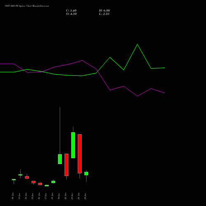Click the large red candlestick for 24 Jun
The width and height of the screenshot is (206, 206).
[80, 154]
